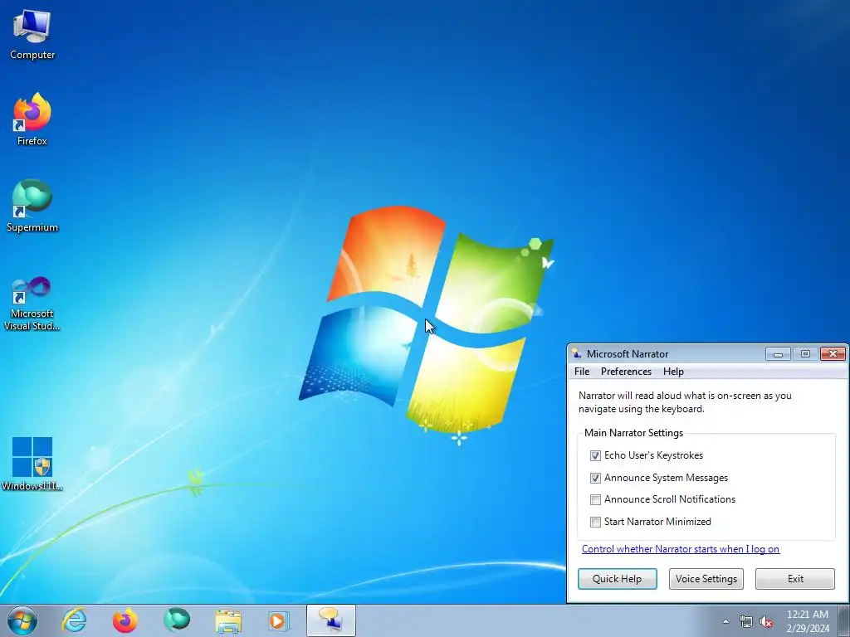Image resolution: width=850 pixels, height=637 pixels.
Task: Click the Show desktop strip
Action: coord(844,621)
